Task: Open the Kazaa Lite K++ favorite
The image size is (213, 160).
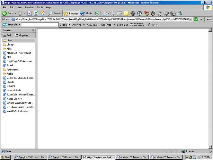Action: click(14, 99)
